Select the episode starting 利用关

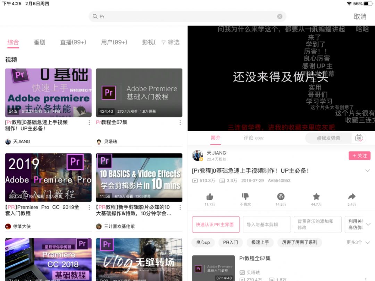point(354,224)
